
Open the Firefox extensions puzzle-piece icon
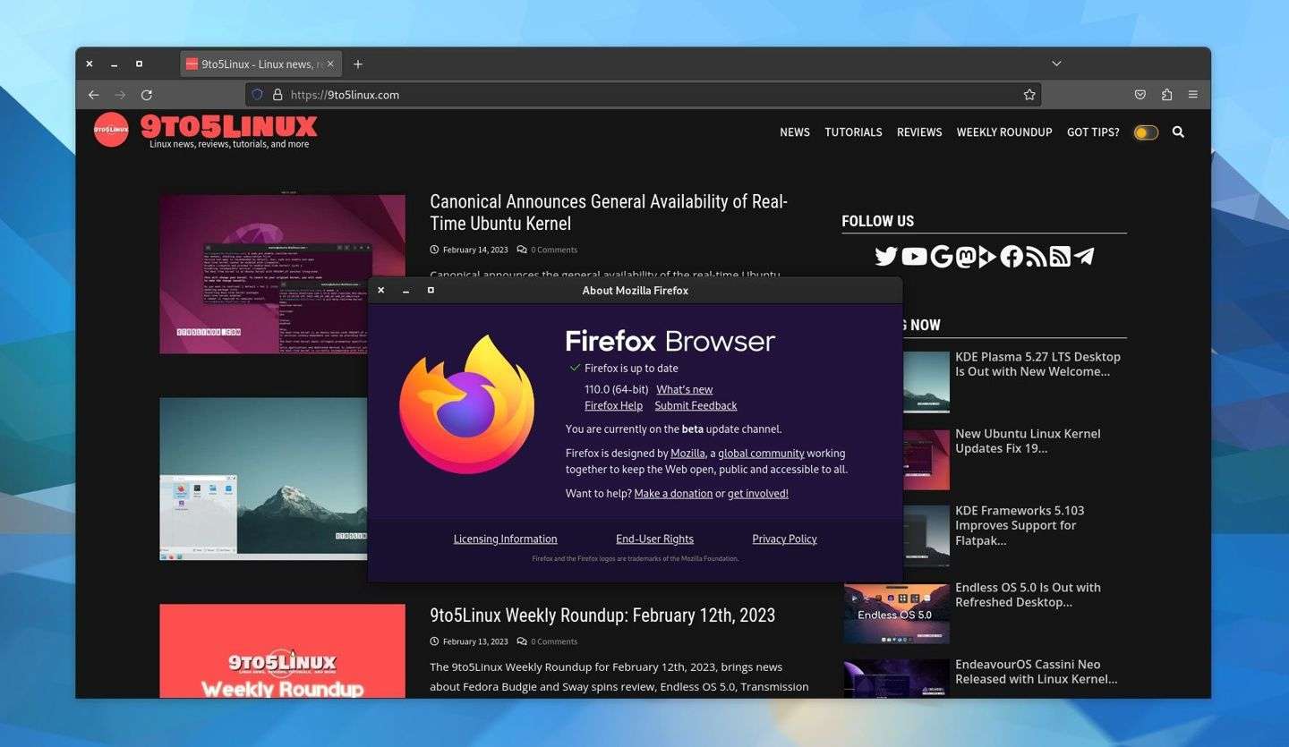(1166, 94)
